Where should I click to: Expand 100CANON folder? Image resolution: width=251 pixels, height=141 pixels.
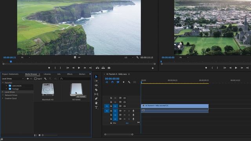coord(6,86)
